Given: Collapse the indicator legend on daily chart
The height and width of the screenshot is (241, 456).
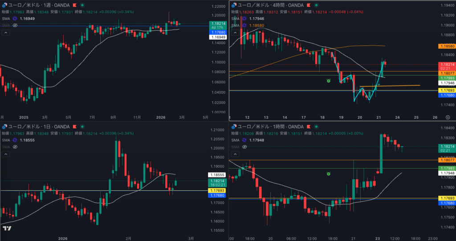Looking at the screenshot, I should click(x=6, y=154).
